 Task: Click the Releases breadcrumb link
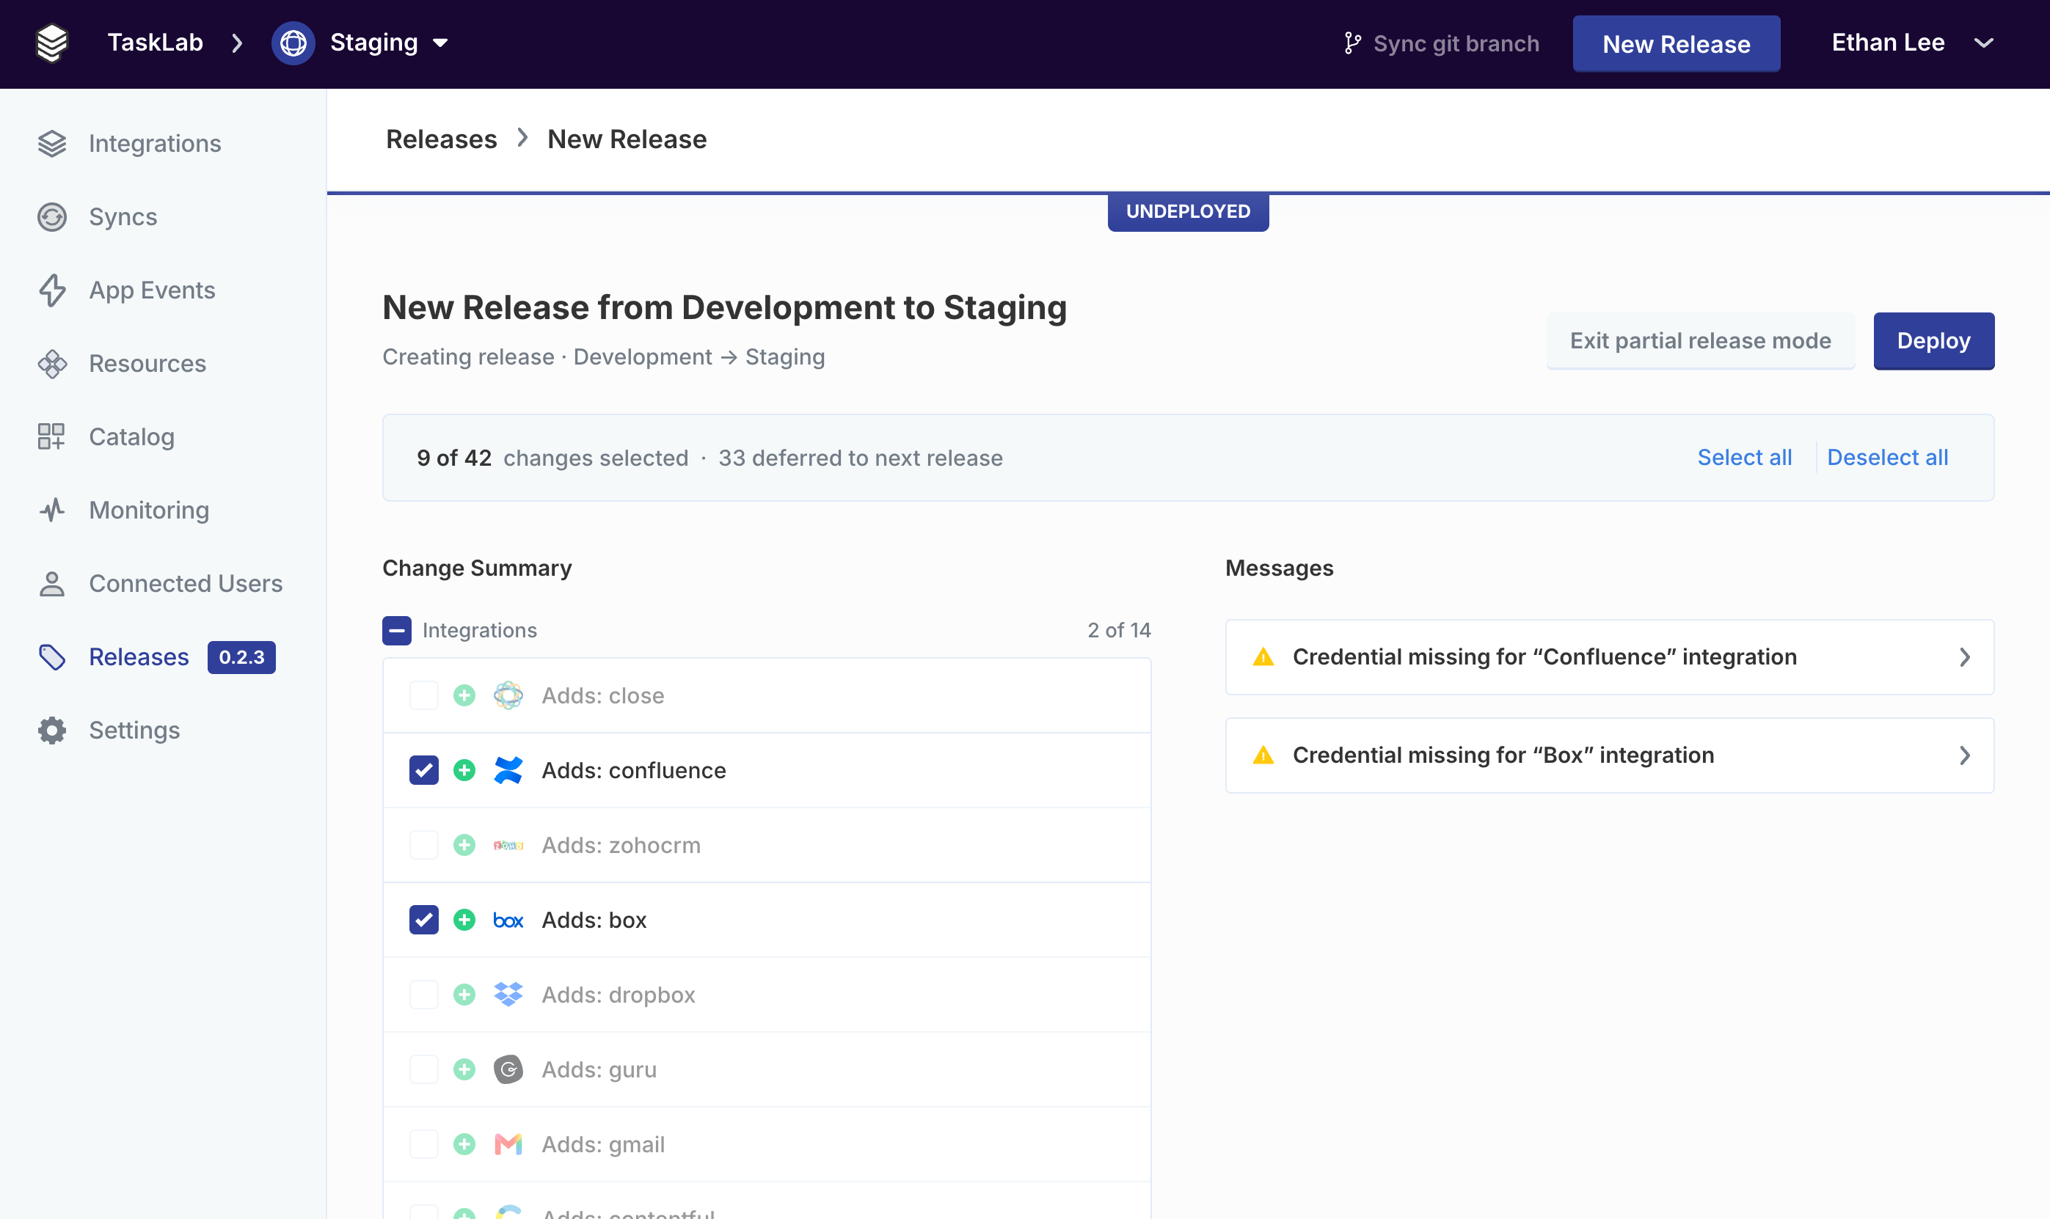pyautogui.click(x=441, y=139)
